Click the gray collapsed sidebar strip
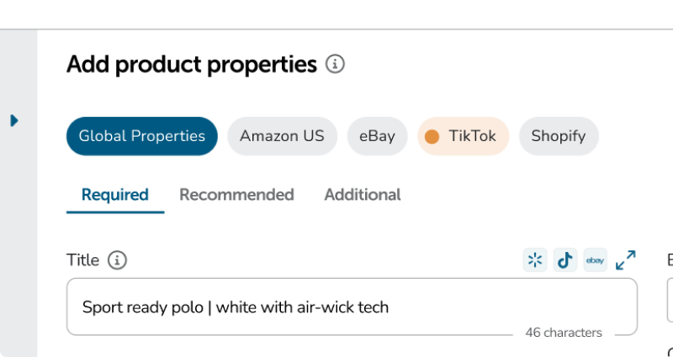 pyautogui.click(x=19, y=193)
